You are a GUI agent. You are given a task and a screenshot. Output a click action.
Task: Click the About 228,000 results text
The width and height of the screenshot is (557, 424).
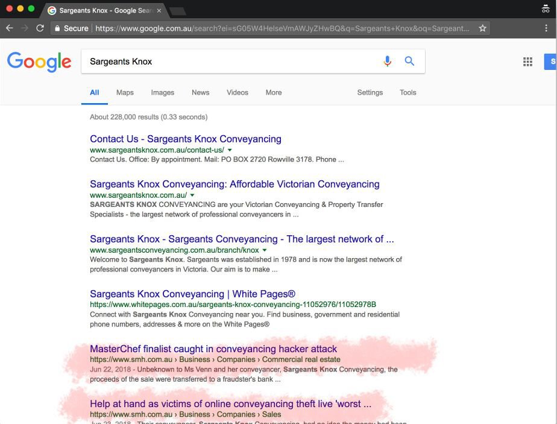(x=148, y=117)
